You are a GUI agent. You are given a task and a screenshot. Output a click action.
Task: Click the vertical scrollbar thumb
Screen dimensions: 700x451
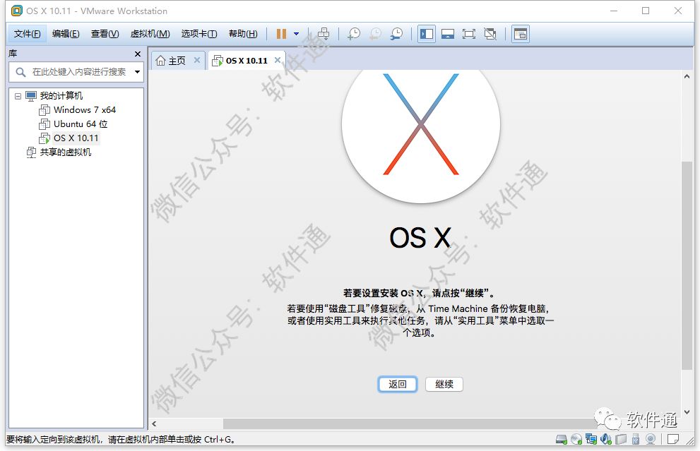click(x=687, y=265)
